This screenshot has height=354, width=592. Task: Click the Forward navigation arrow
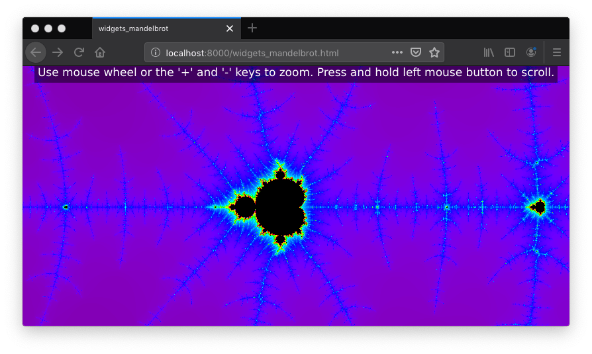[x=58, y=52]
